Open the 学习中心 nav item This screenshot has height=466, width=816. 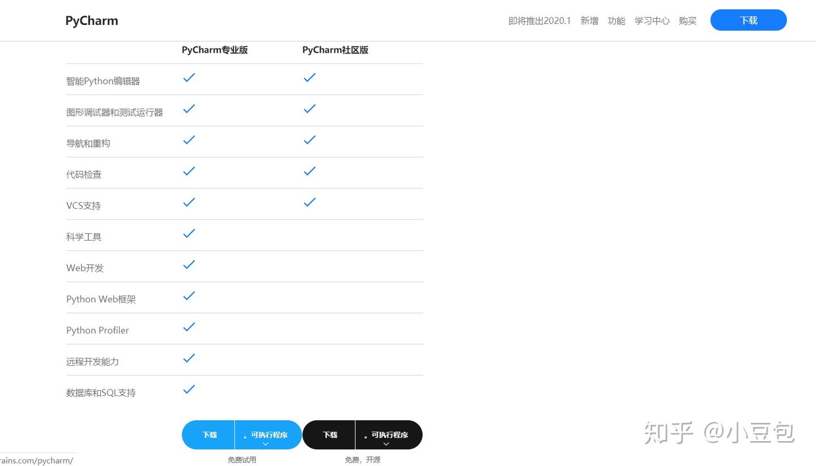(x=652, y=21)
